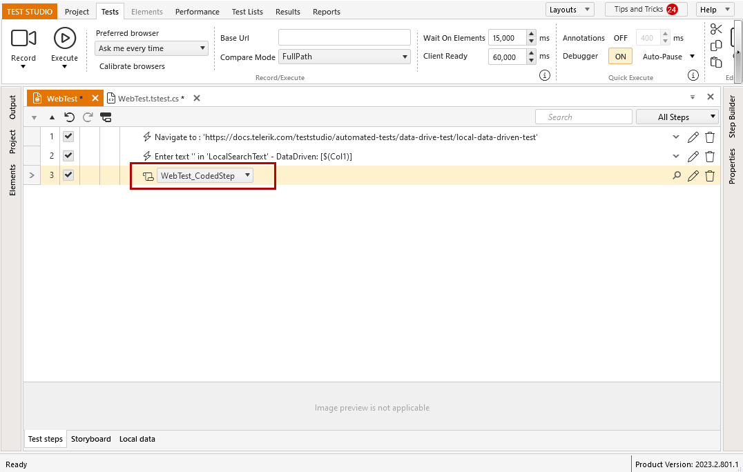
Task: Close the WebTest tab
Action: [x=95, y=98]
